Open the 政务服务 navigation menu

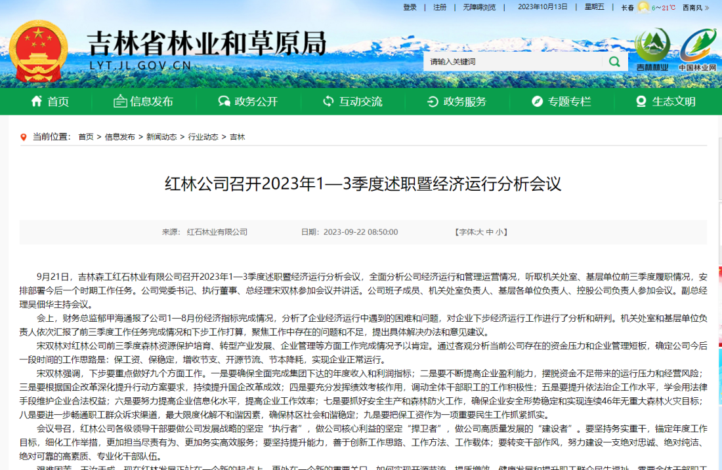(x=457, y=102)
